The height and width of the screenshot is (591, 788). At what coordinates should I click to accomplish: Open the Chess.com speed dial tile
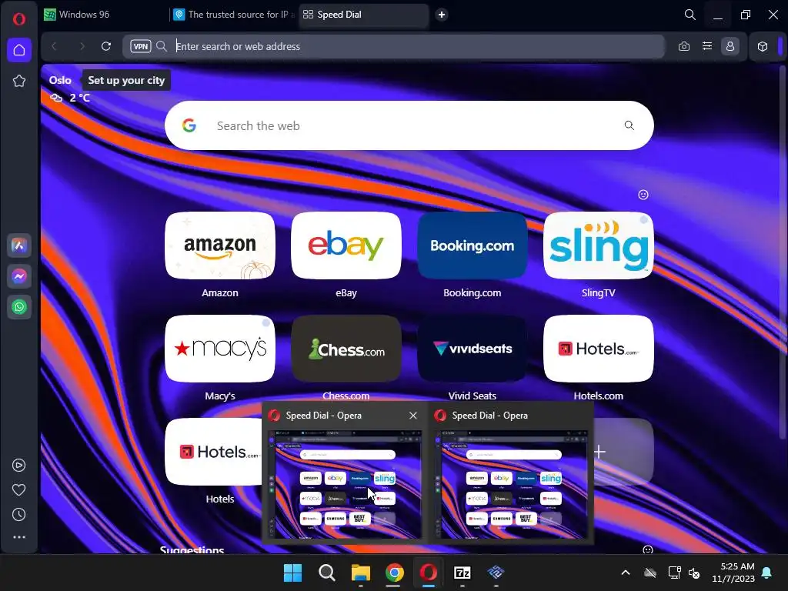[x=346, y=349]
